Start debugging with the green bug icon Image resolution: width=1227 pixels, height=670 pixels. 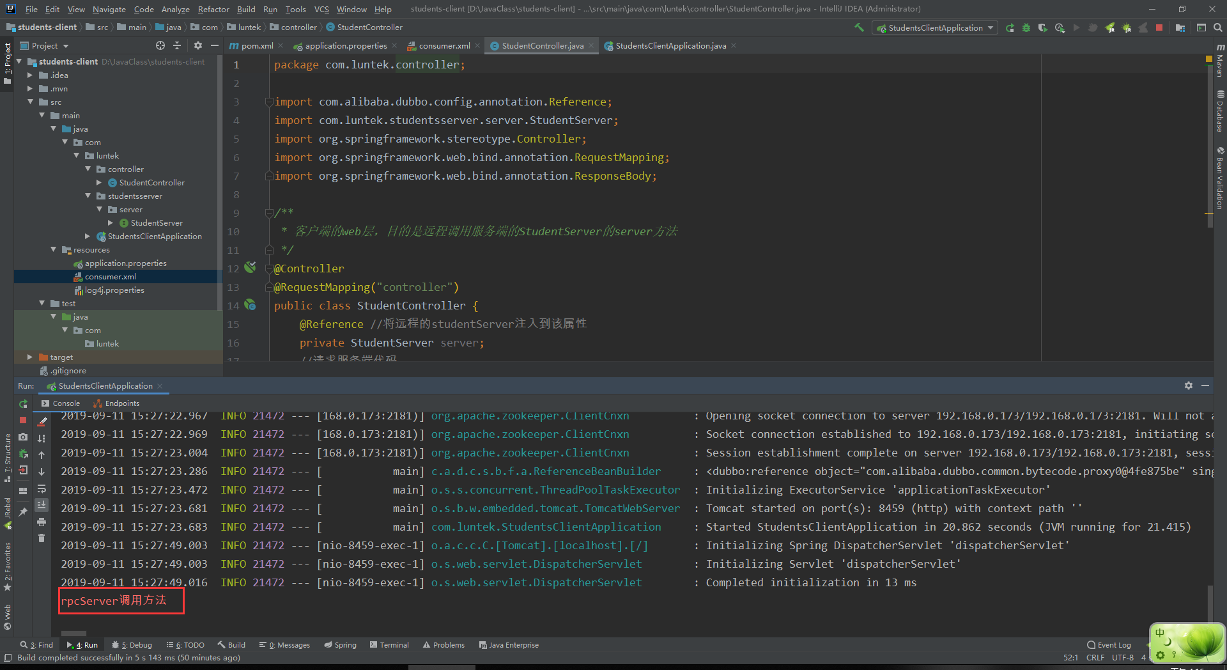(1026, 27)
